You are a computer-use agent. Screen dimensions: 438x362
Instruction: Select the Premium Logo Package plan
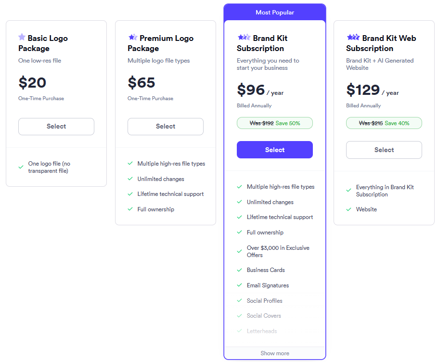point(166,127)
